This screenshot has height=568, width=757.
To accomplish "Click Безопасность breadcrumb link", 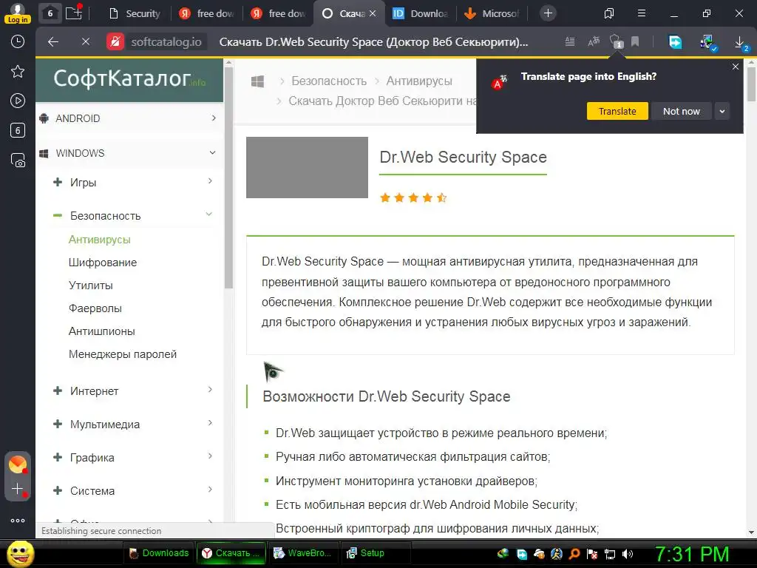I will tap(329, 81).
